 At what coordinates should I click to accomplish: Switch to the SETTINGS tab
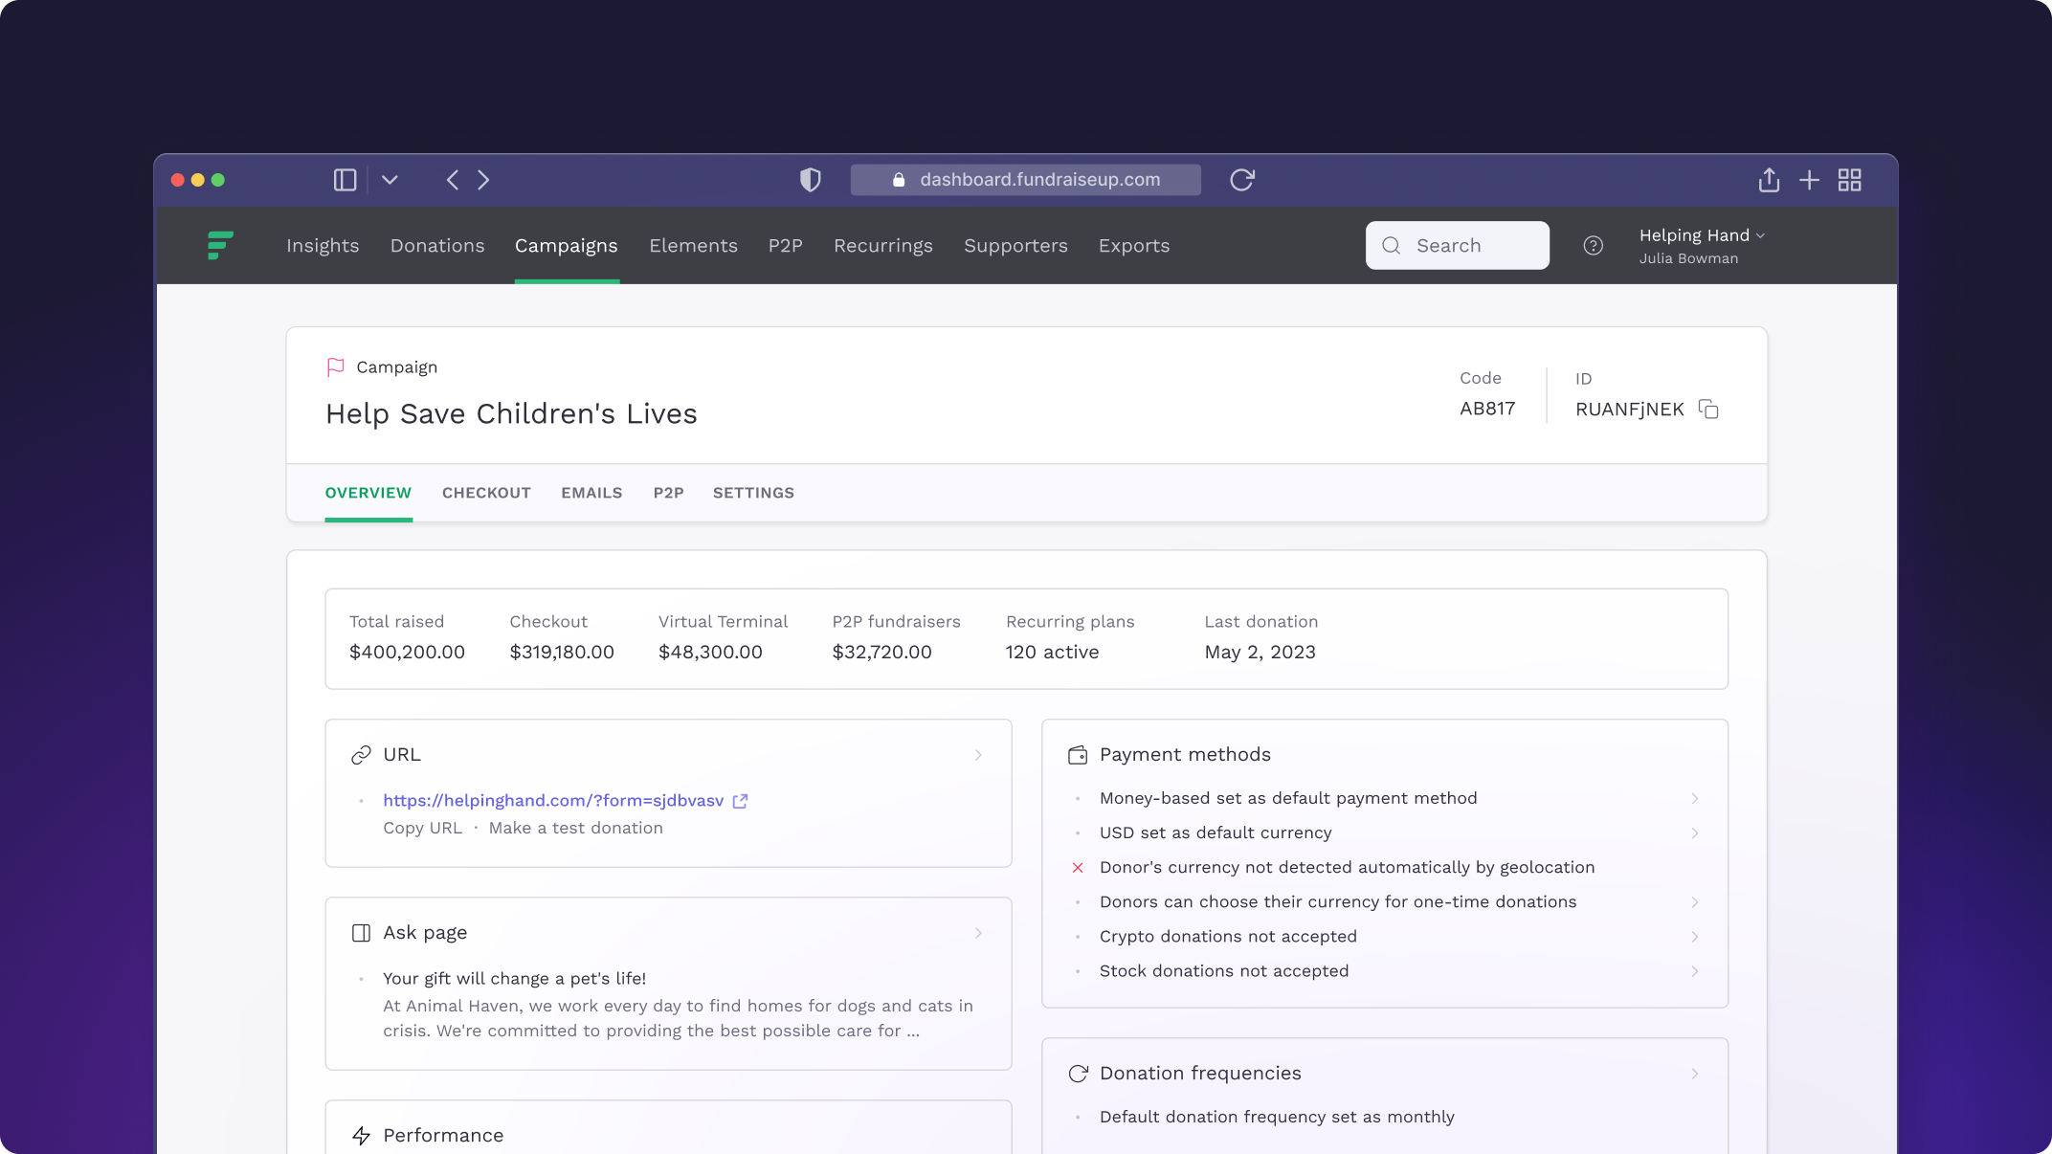[753, 493]
